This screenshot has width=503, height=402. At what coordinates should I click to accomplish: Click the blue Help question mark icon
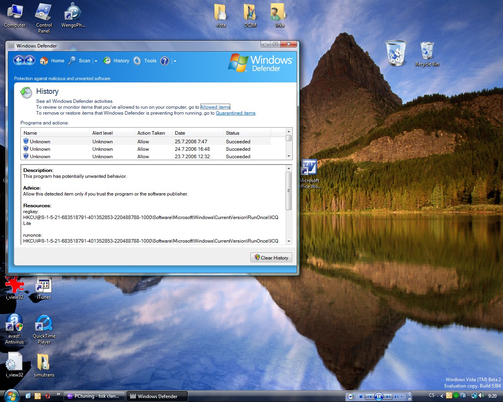165,61
